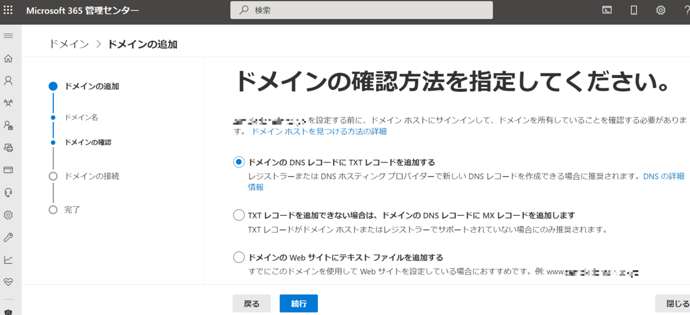Open Resources sidebar icon
Screen dimensions: 690x315
coord(9,147)
